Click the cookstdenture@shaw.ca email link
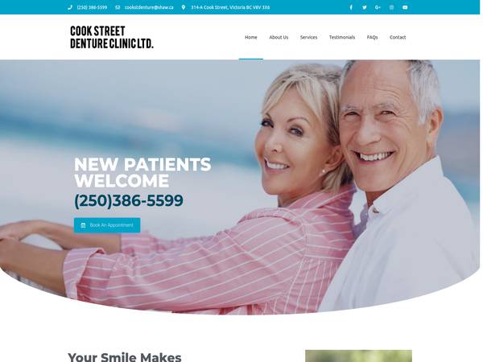The width and height of the screenshot is (483, 362). 149,7
